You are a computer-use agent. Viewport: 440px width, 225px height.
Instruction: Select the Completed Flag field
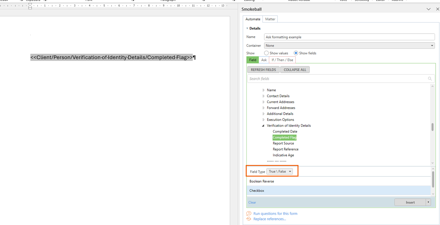click(285, 137)
